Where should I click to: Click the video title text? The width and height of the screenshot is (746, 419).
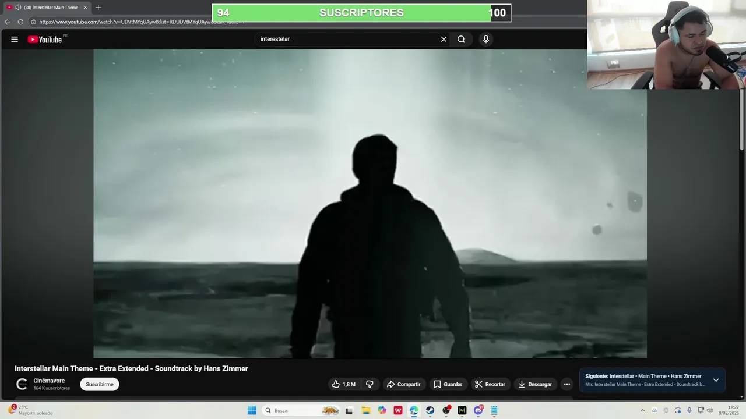(131, 368)
